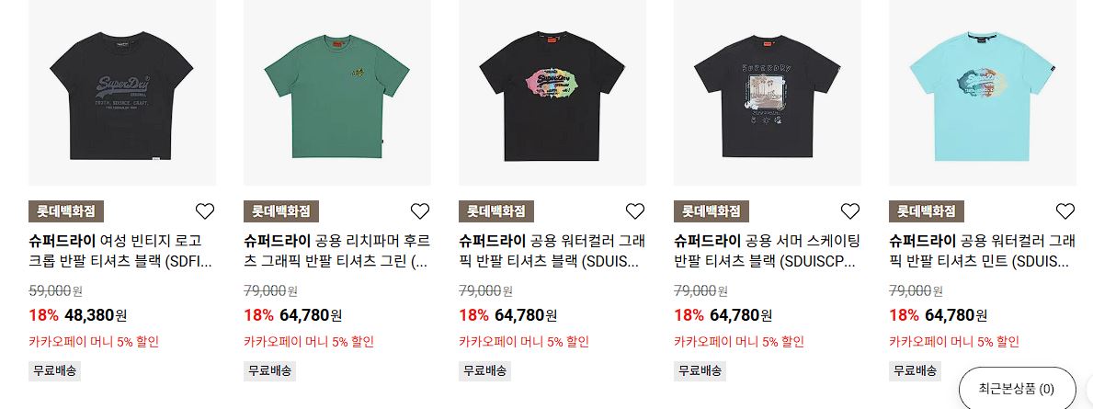Open summer skating black tee thumbnail
Image resolution: width=1093 pixels, height=409 pixels.
768,93
